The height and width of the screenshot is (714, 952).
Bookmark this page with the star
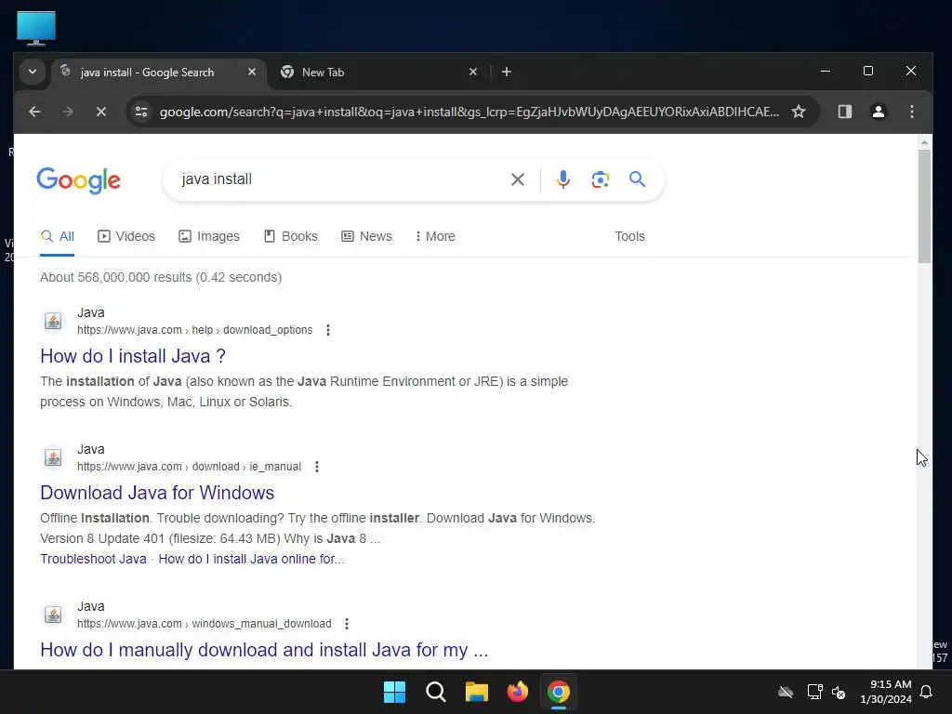point(799,112)
